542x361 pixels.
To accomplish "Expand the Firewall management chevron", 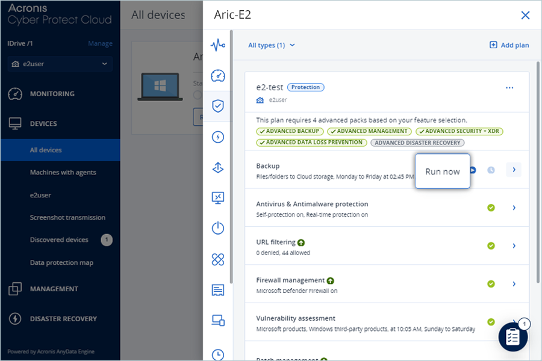I will coord(514,283).
